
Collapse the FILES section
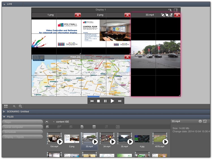pyautogui.click(x=4, y=117)
